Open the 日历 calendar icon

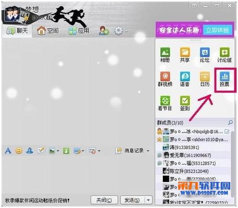205,79
